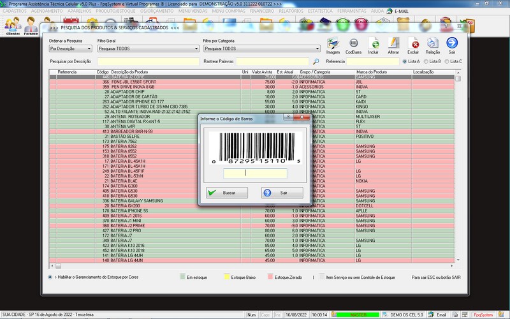Open the Clientes icon in main toolbar

click(13, 26)
